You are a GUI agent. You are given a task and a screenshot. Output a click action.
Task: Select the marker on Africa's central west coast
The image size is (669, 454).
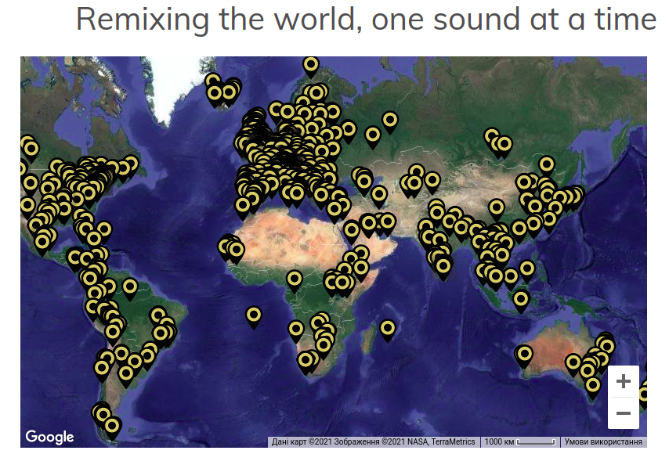[295, 283]
